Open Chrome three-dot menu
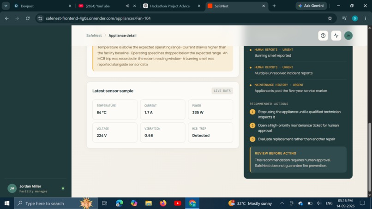The image size is (372, 209). (366, 18)
